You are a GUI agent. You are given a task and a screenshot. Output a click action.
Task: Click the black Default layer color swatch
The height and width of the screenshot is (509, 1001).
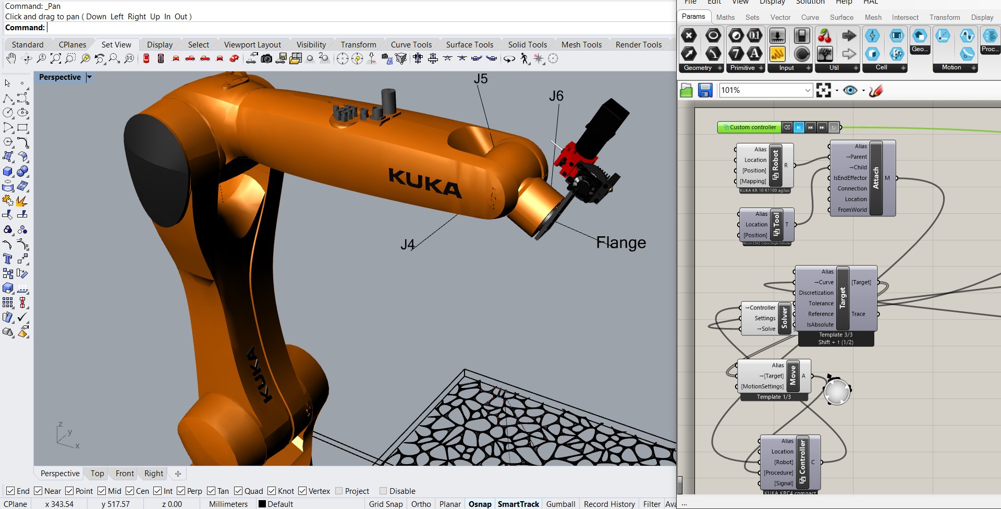coord(262,504)
